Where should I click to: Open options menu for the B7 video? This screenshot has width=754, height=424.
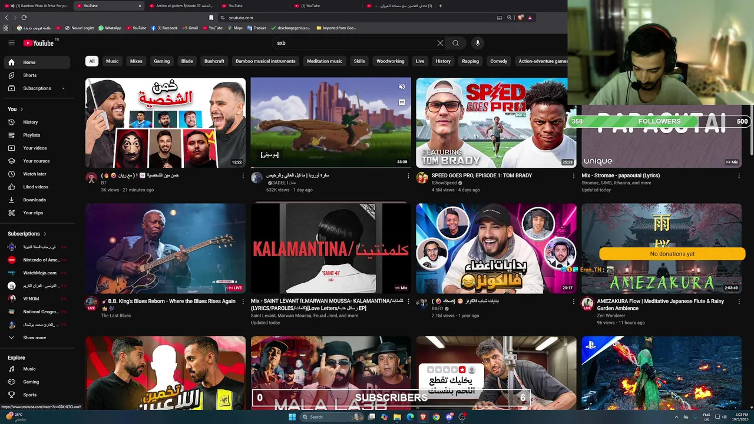tap(243, 175)
